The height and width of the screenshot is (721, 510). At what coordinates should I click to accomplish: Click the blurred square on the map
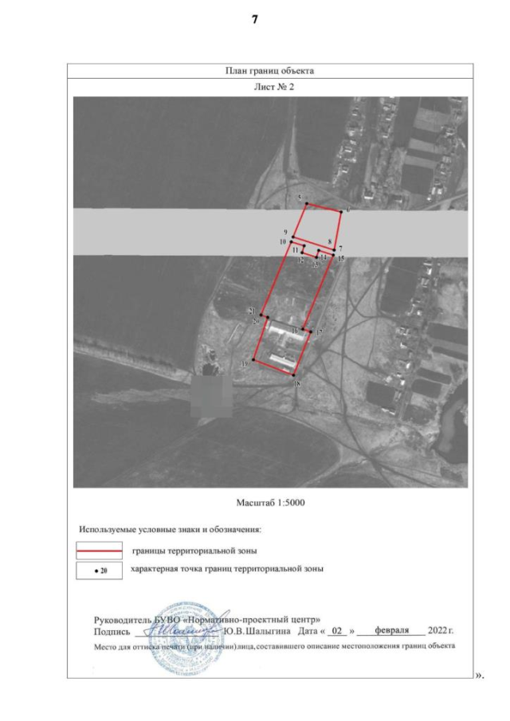211,396
